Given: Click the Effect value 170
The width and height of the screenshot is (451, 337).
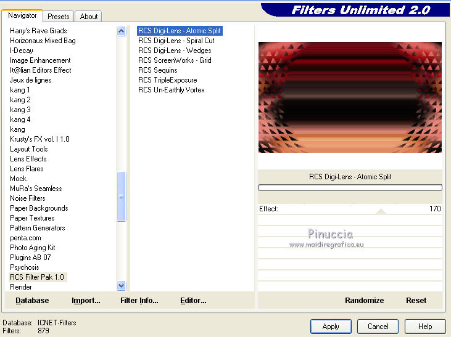Looking at the screenshot, I should (x=435, y=209).
